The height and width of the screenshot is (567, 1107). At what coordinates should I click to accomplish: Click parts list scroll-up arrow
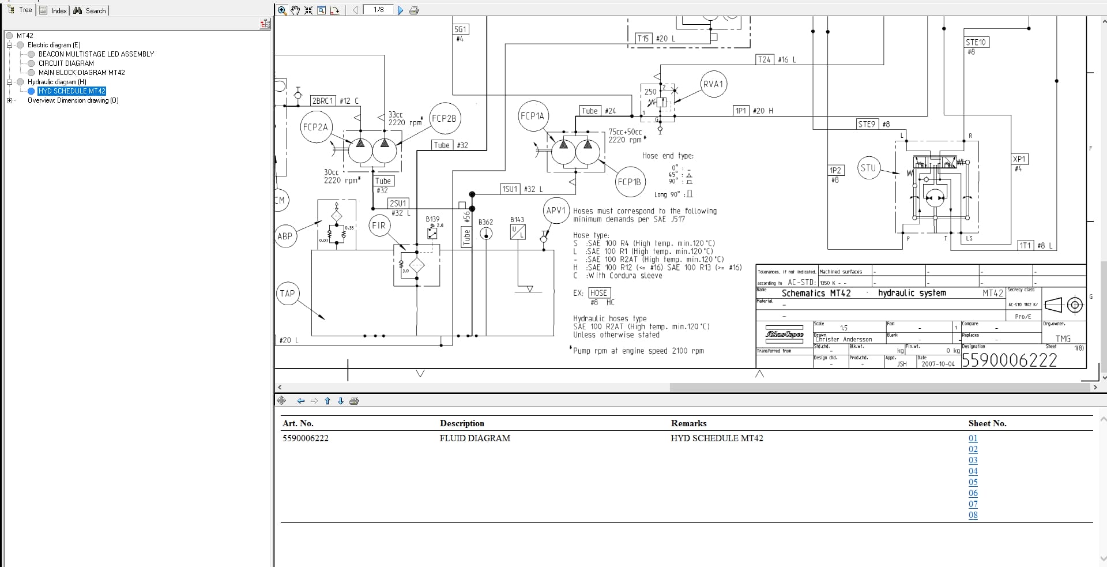[x=1104, y=419]
